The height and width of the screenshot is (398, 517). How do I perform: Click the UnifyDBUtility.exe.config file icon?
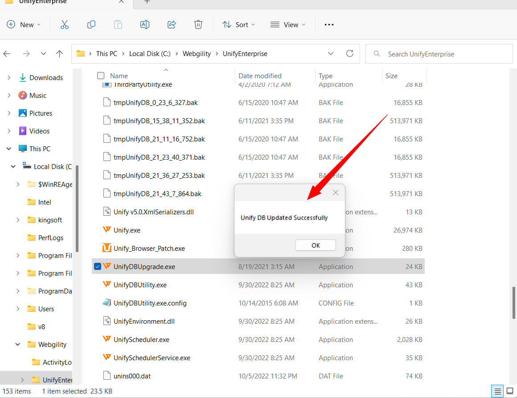tap(107, 302)
